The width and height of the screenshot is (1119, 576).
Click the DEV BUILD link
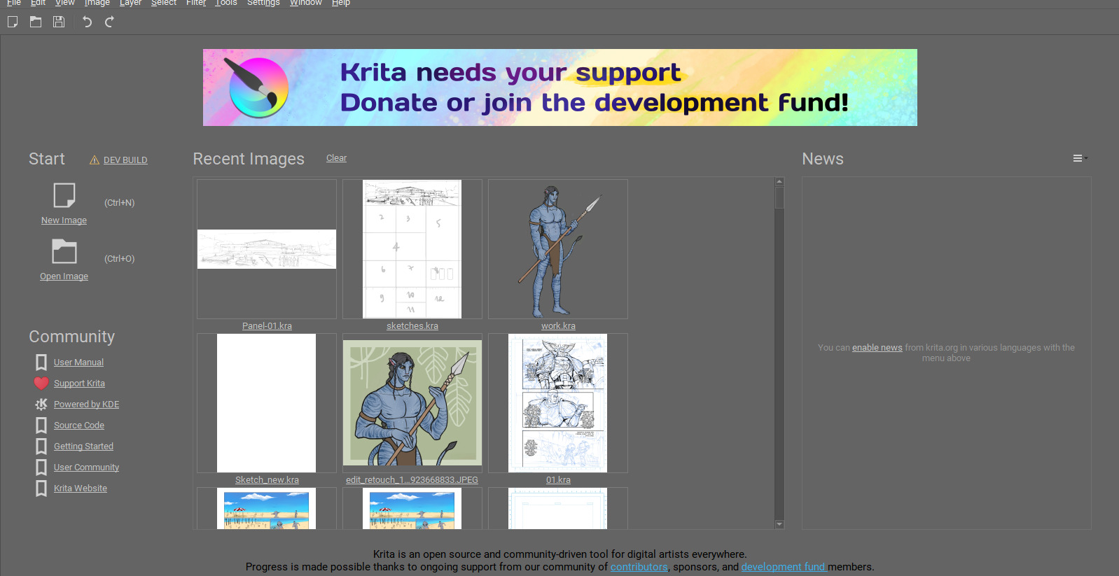[x=125, y=160]
